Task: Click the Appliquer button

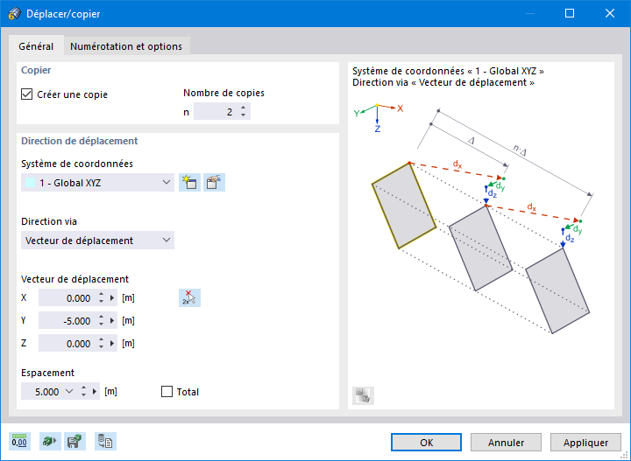Action: click(585, 442)
